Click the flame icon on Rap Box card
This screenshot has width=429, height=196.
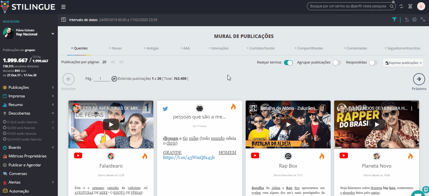pyautogui.click(x=322, y=156)
